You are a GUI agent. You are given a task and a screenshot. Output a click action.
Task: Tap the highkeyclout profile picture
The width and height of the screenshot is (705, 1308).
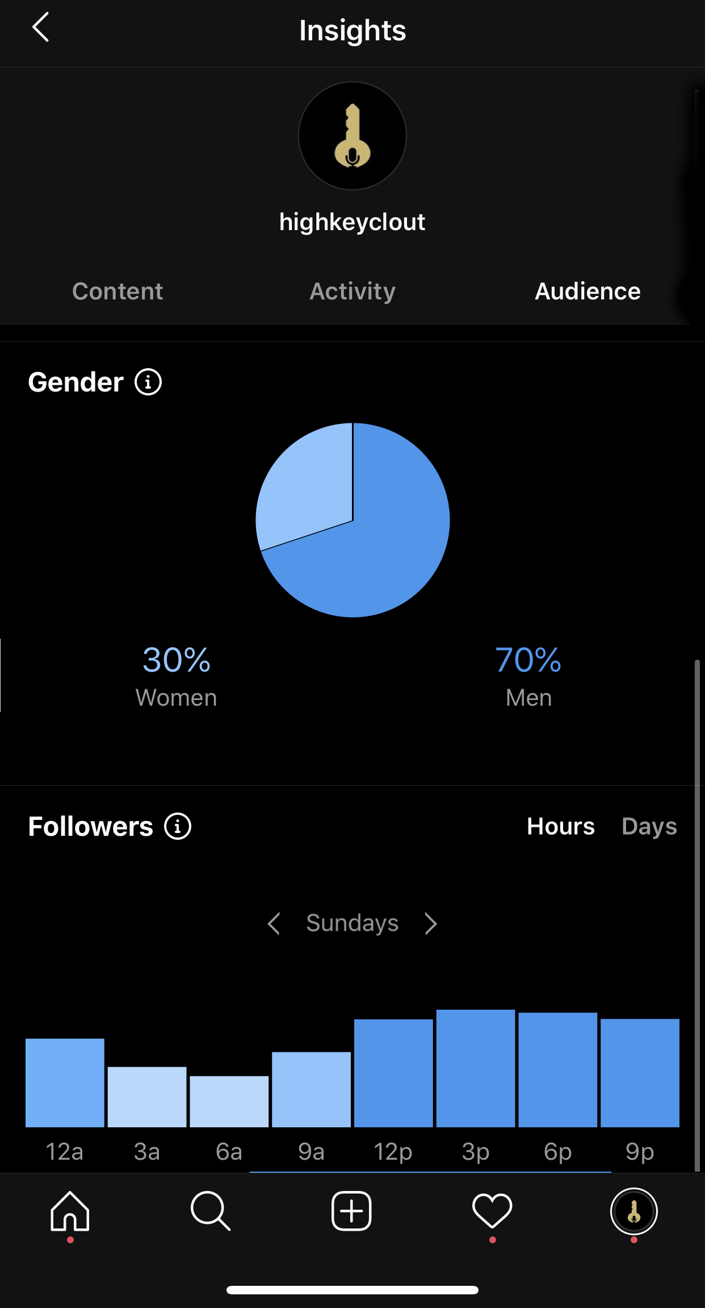pyautogui.click(x=352, y=136)
